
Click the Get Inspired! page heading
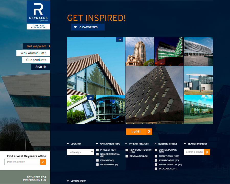[x=96, y=18]
